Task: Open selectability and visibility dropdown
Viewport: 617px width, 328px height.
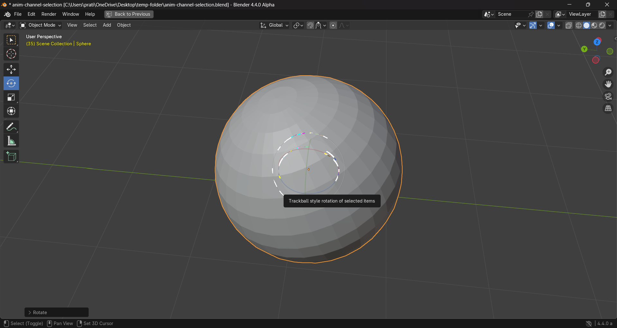Action: click(520, 25)
